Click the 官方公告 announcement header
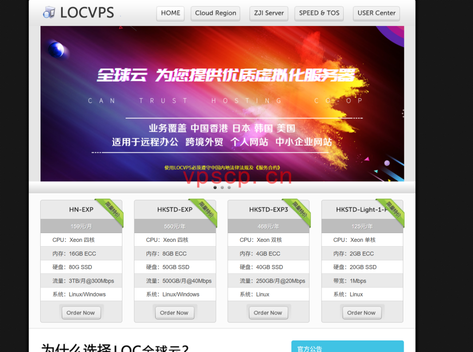Screen dimensions: 473x352 (x=347, y=347)
